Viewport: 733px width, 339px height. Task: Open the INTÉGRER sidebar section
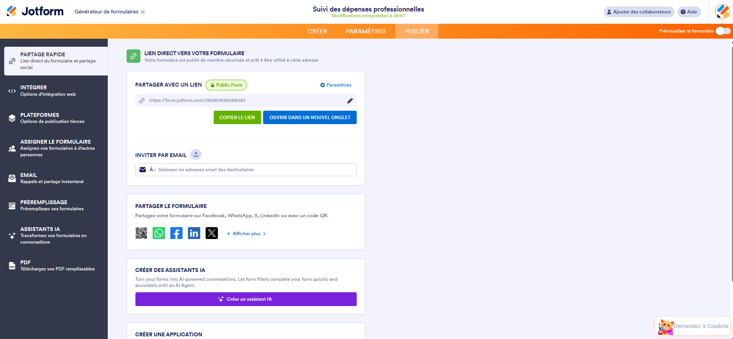click(54, 91)
